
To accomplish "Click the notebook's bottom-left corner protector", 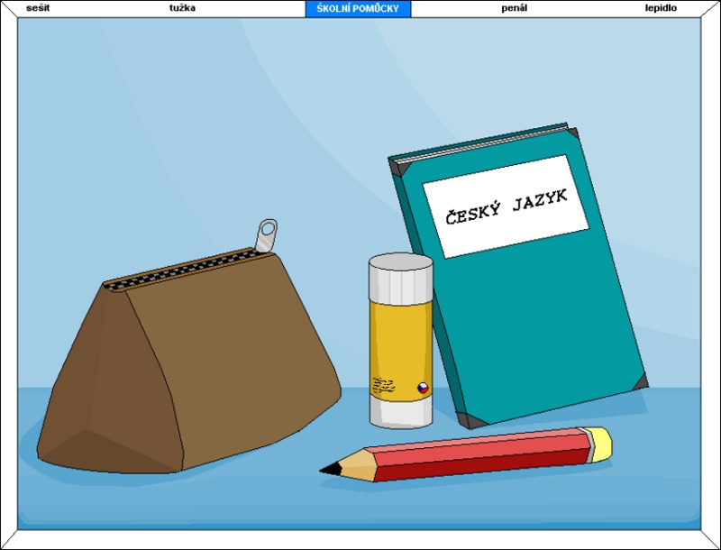I will pyautogui.click(x=470, y=418).
